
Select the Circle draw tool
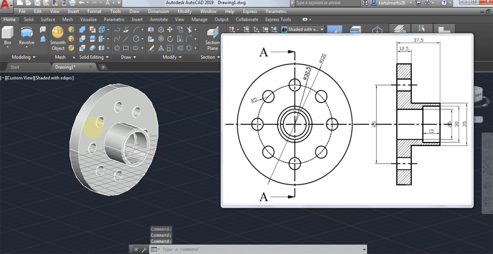coord(136,39)
